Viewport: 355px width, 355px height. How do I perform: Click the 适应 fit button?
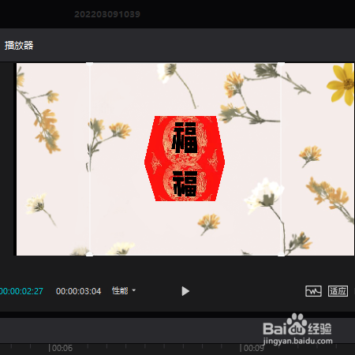[338, 291]
